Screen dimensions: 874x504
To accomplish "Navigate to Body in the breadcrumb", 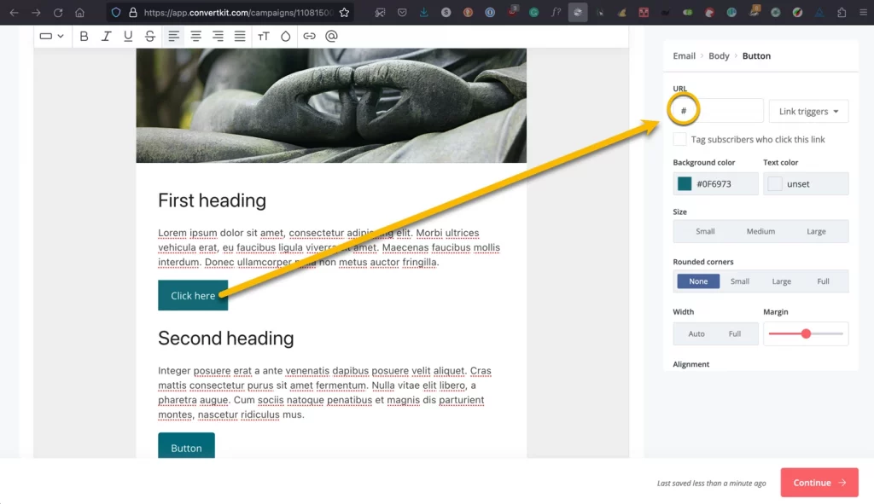I will [719, 56].
